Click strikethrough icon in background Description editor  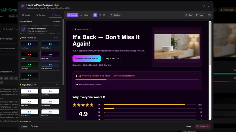[1, 78]
